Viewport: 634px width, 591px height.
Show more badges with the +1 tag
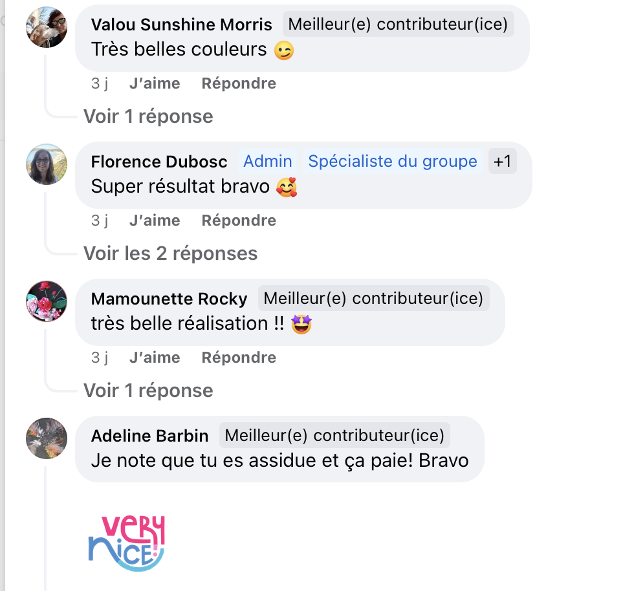[x=502, y=161]
